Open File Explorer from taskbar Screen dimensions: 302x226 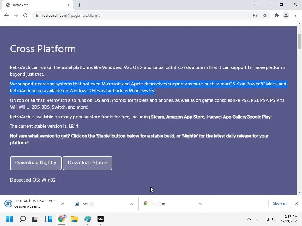click(75, 219)
